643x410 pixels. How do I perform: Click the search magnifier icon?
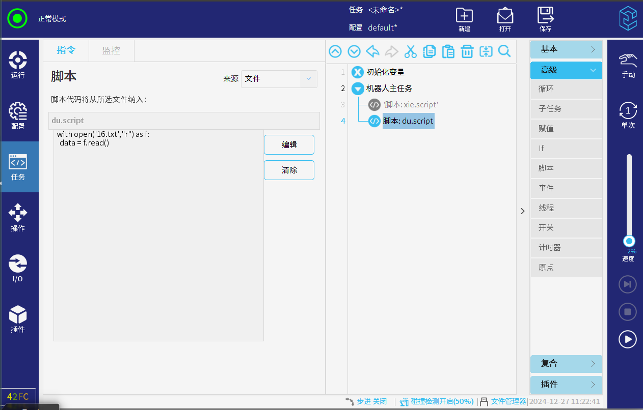click(x=504, y=51)
